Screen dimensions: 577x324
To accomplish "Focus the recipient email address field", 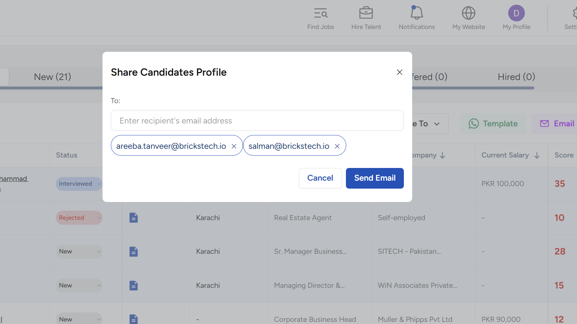I will (x=257, y=121).
